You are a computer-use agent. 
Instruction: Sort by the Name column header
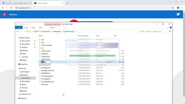click(x=41, y=36)
